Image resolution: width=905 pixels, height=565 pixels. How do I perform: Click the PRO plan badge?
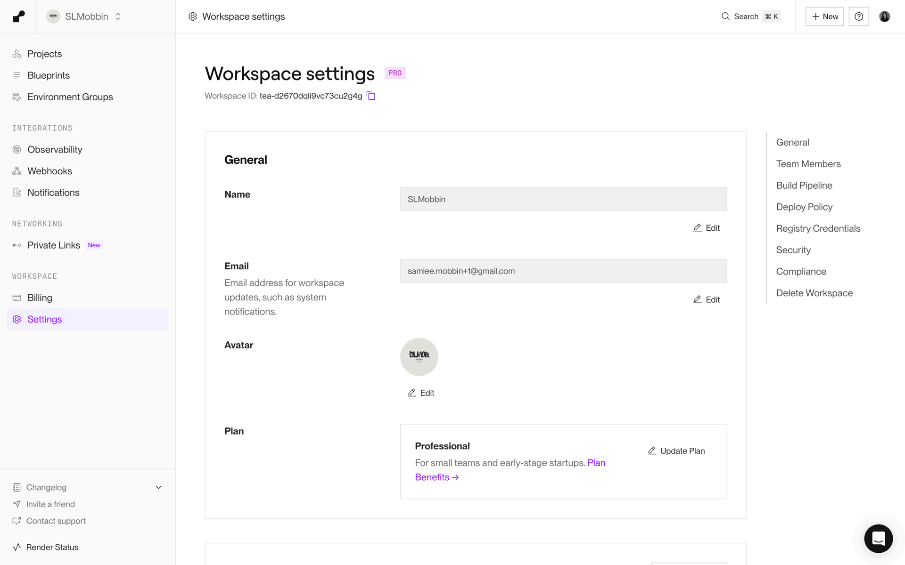395,73
